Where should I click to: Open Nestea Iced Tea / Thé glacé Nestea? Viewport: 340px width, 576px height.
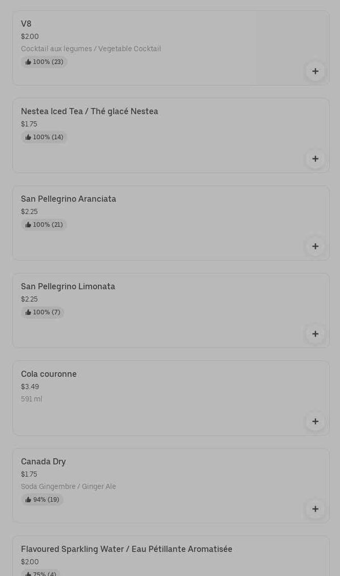[90, 112]
